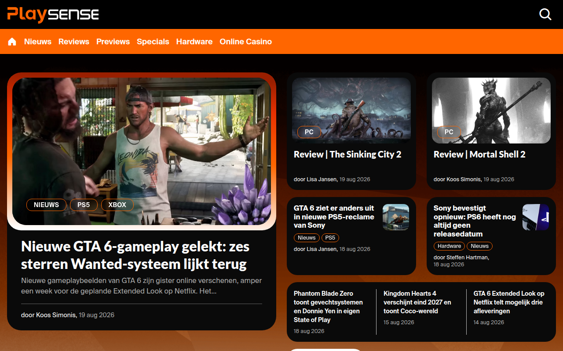This screenshot has height=351, width=563.
Task: Open the GTA 6 gameplay featured image
Action: click(x=142, y=151)
